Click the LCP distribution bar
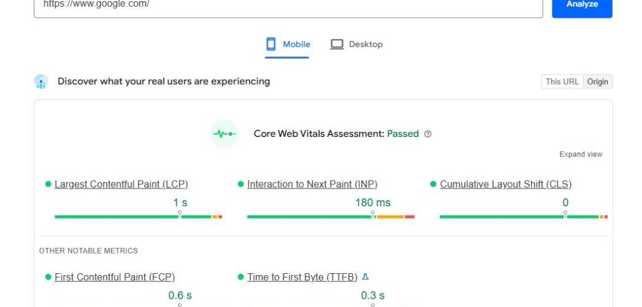 pos(138,217)
